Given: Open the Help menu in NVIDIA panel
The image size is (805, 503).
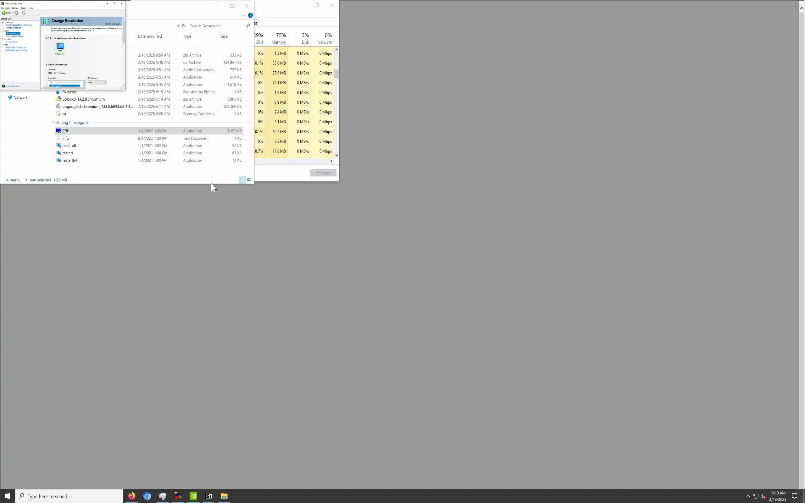Looking at the screenshot, I should (31, 8).
